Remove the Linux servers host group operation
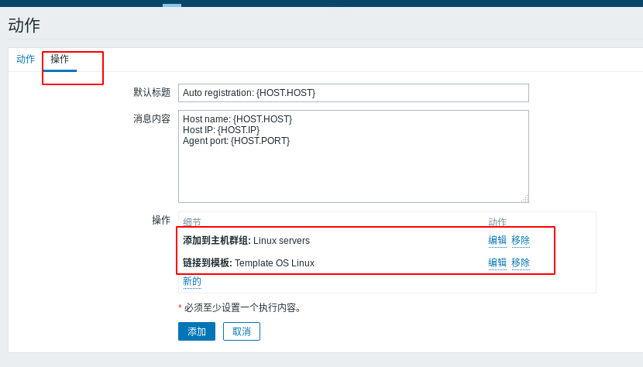Viewport: 643px width, 367px height. [x=521, y=240]
